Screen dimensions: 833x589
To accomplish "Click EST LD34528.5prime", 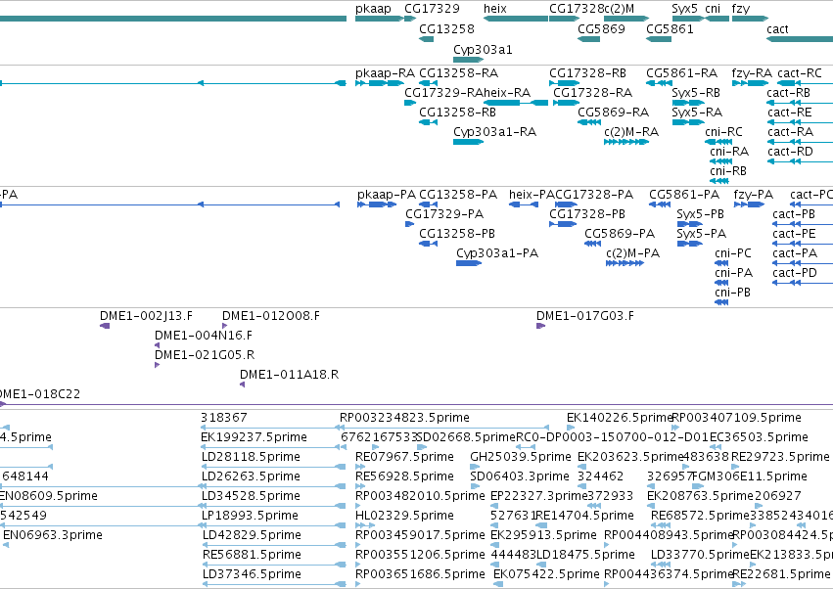I will (x=274, y=506).
